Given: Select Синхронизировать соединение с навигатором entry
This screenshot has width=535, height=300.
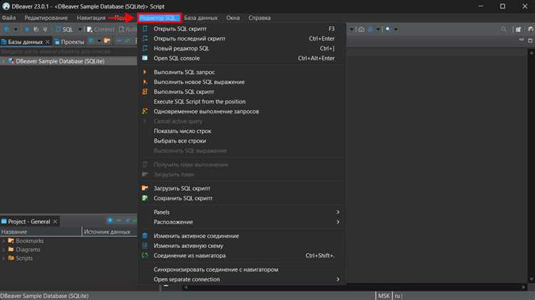Looking at the screenshot, I should point(241,269).
